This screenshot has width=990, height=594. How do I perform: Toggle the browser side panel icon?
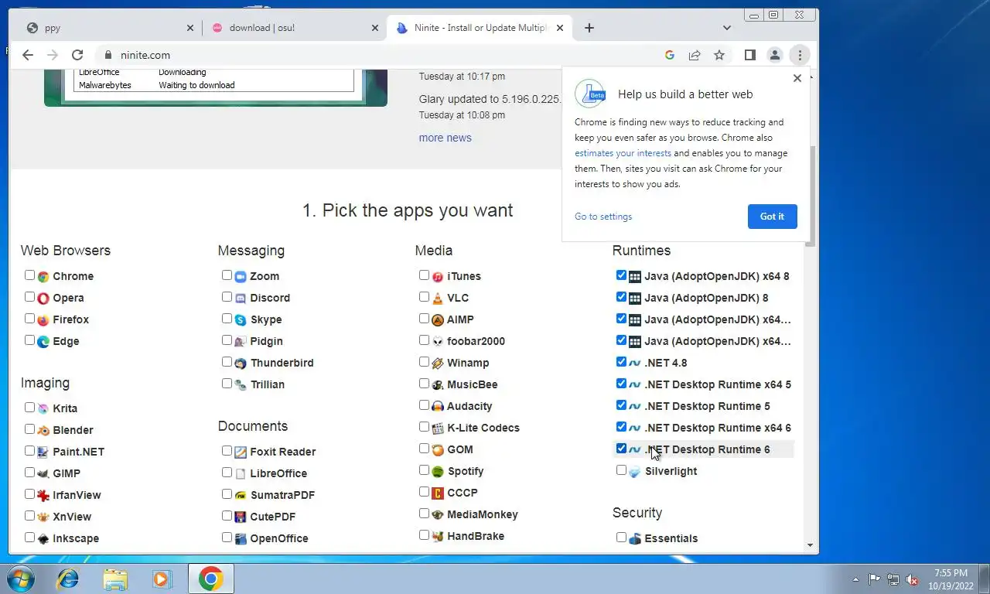pyautogui.click(x=749, y=55)
